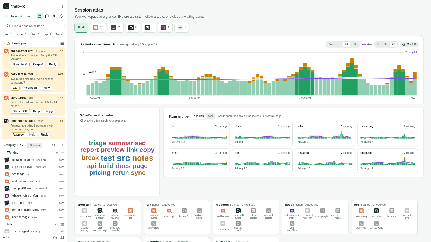
Task: Click the Bump to v3 button
Action: tap(20, 65)
